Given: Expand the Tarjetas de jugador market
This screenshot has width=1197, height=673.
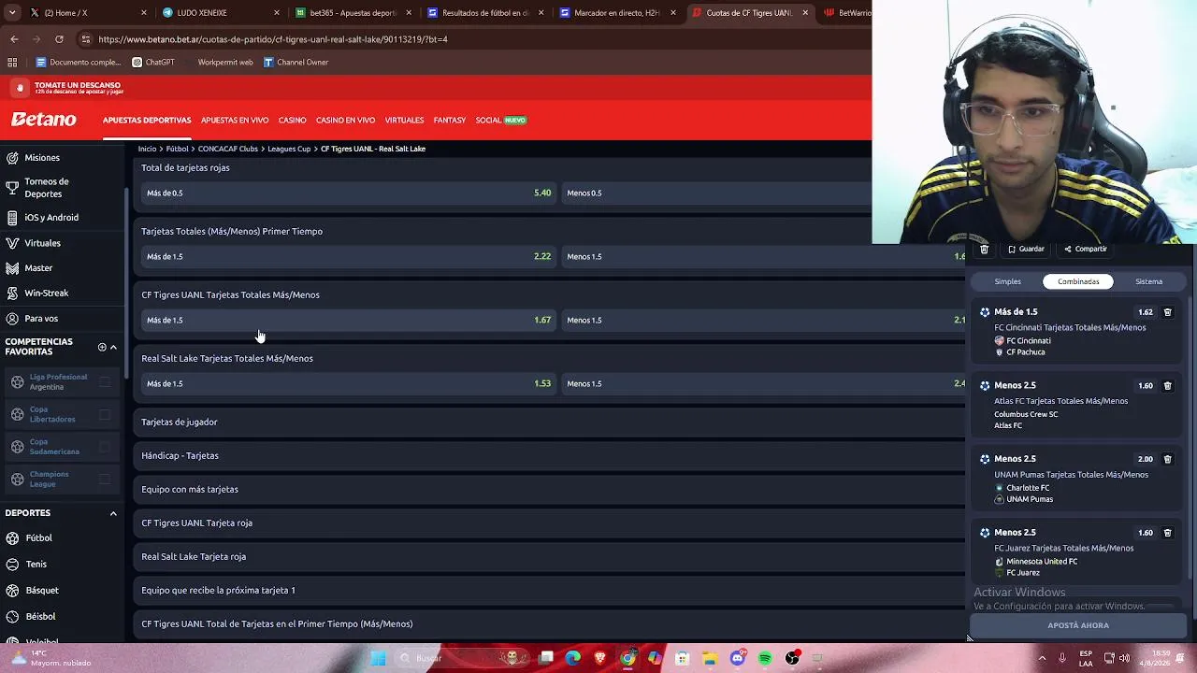Looking at the screenshot, I should coord(550,422).
